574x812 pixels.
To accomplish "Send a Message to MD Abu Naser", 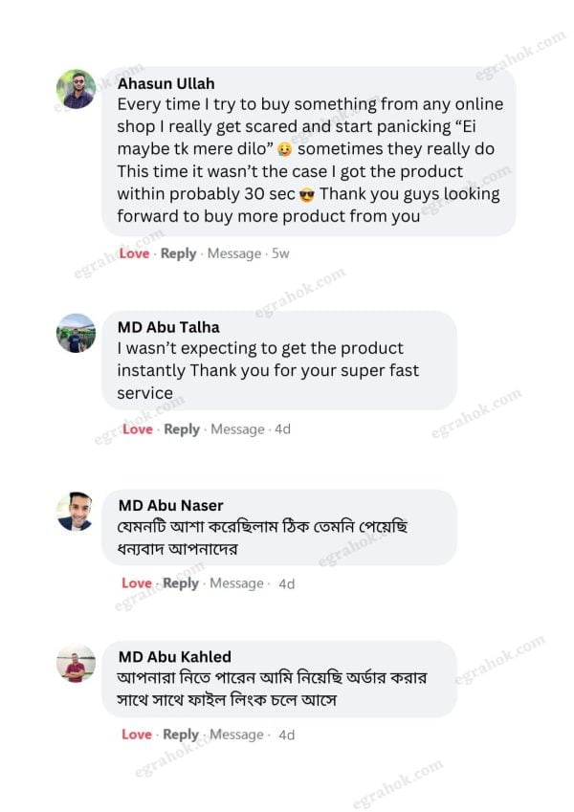I will (x=236, y=583).
